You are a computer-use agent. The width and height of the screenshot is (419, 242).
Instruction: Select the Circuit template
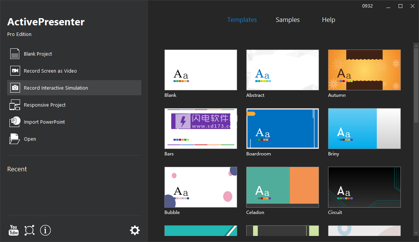[364, 187]
